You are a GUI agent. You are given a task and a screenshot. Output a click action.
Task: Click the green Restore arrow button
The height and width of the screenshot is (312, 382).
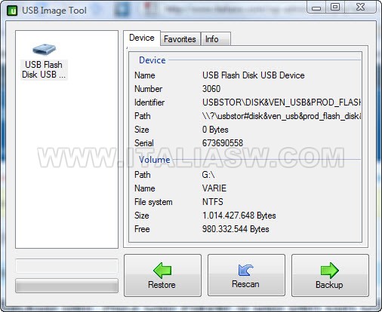tap(162, 275)
